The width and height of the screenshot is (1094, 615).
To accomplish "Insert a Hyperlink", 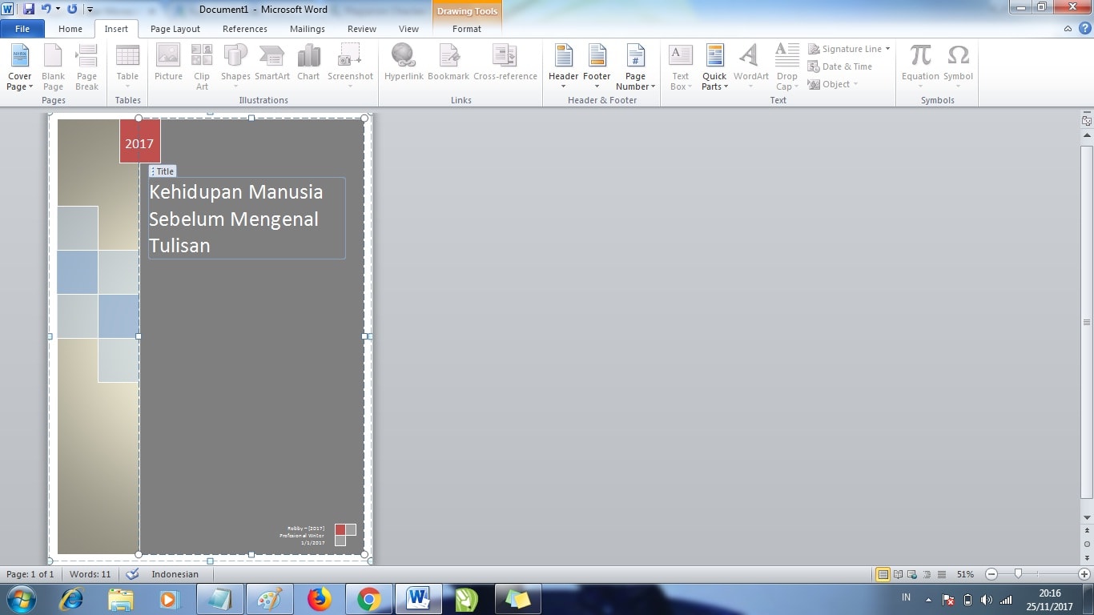I will pos(404,62).
